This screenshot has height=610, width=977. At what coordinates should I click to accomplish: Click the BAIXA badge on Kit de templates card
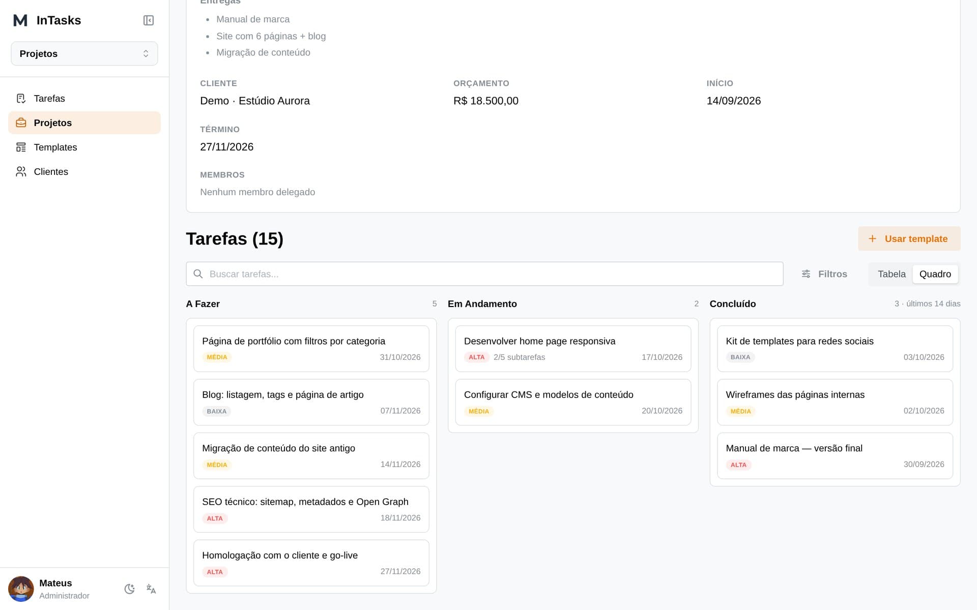click(x=740, y=357)
